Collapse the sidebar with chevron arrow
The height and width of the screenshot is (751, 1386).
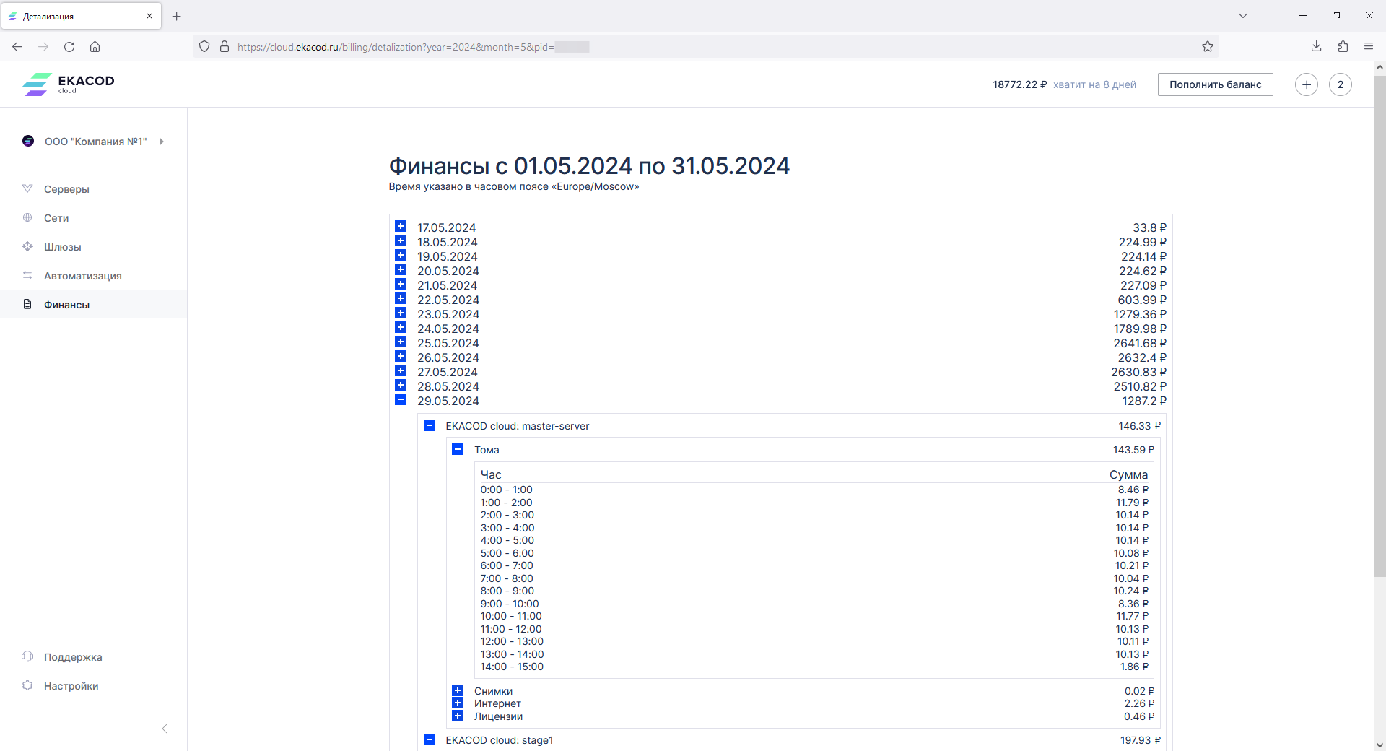pyautogui.click(x=165, y=729)
